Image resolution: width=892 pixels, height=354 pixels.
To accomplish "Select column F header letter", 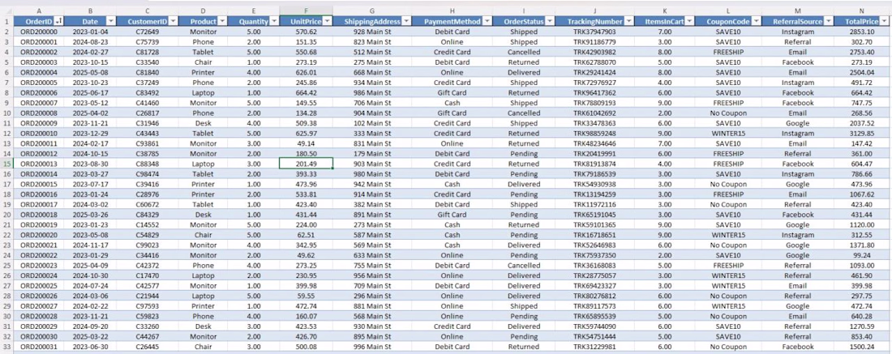I will point(306,11).
